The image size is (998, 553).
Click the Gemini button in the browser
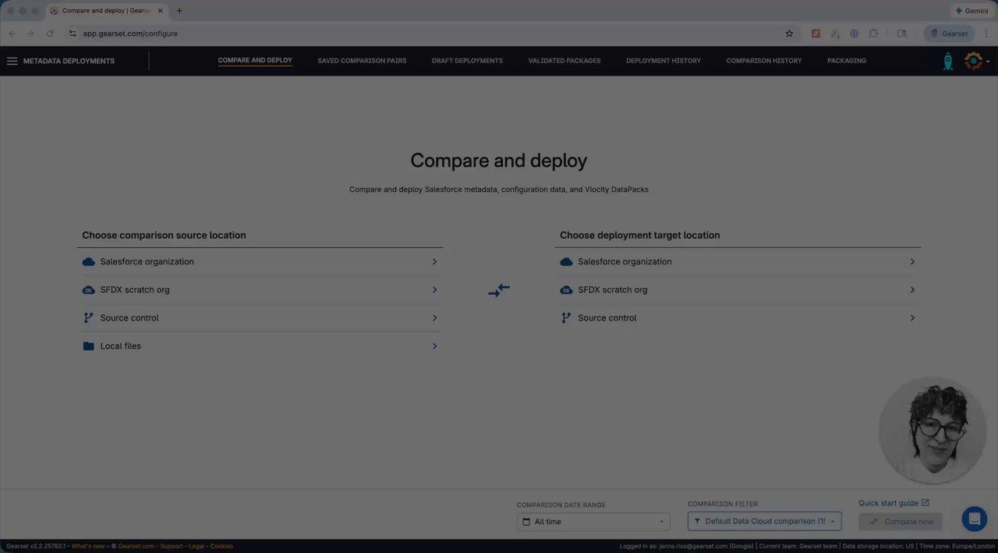tap(971, 11)
